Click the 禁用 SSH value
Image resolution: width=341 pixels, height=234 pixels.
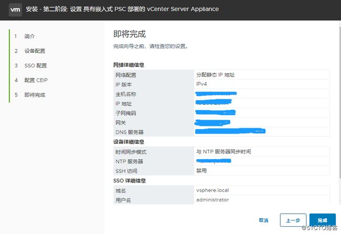click(201, 171)
